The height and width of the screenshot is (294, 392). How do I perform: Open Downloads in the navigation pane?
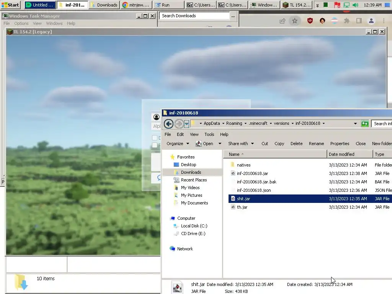pyautogui.click(x=191, y=172)
